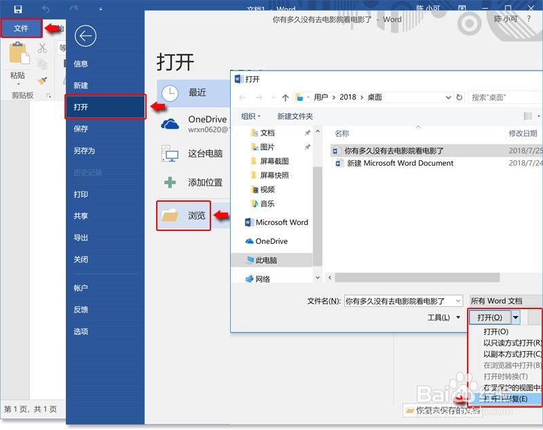Open the Clipboard (剪贴板) pane launcher
Viewport: 543px width, 430px height.
point(49,95)
